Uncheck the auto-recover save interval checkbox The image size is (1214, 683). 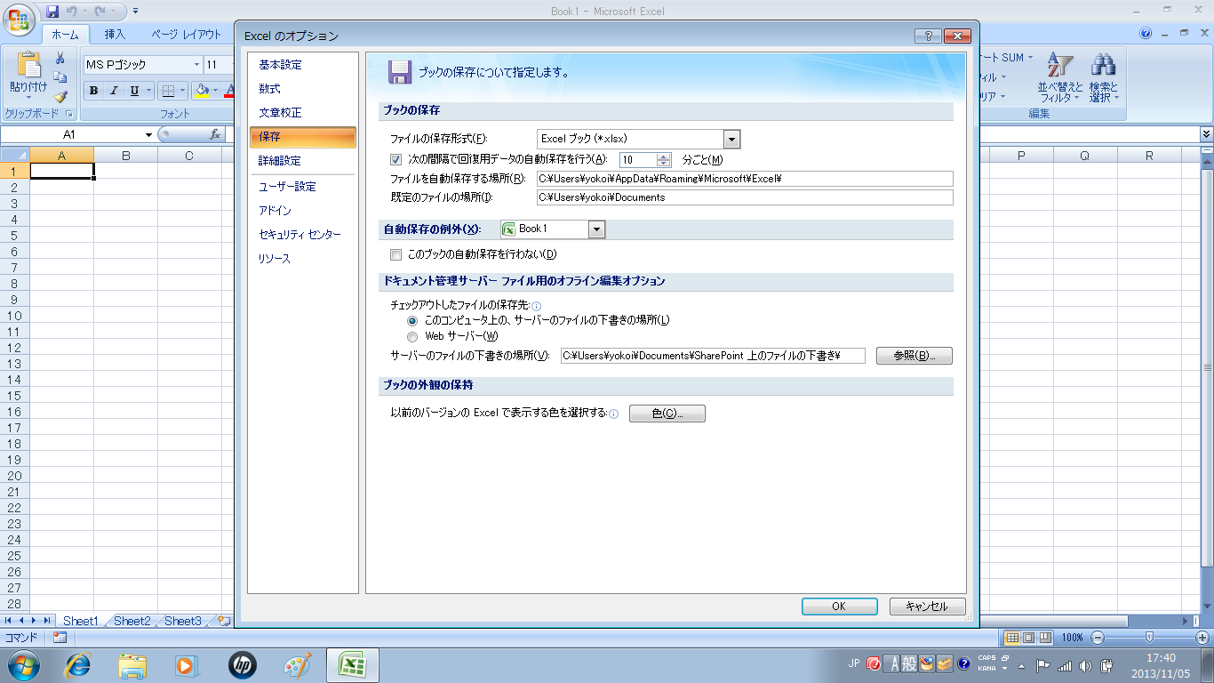(396, 160)
